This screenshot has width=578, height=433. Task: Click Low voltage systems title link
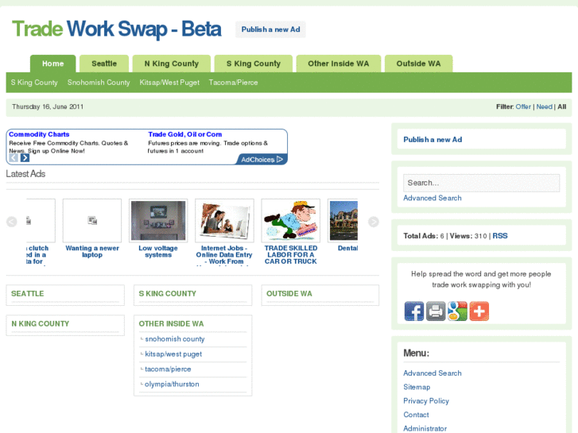158,251
